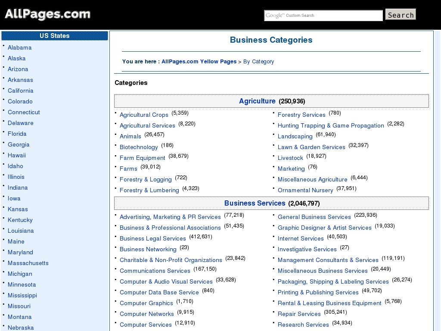Click the AllPages.com Yellow Pages breadcrumb

click(199, 61)
